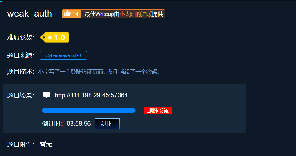296x156 pixels.
Task: Click the red 删除场景 button
Action: pos(158,110)
